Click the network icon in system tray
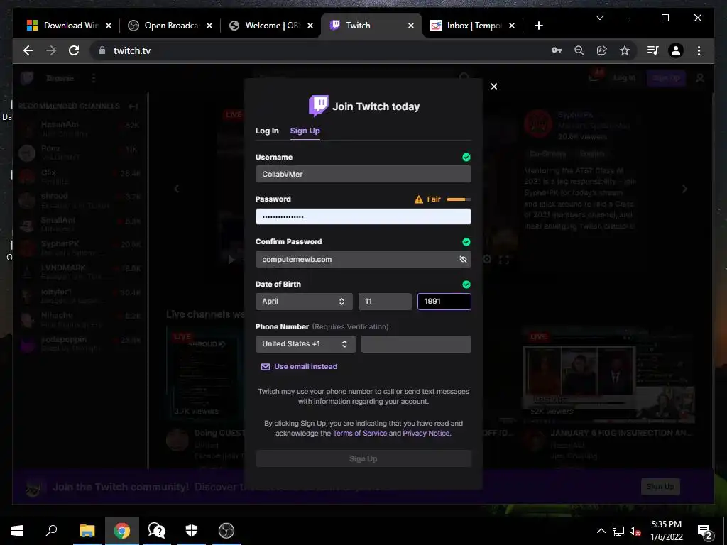This screenshot has width=727, height=545. (618, 531)
